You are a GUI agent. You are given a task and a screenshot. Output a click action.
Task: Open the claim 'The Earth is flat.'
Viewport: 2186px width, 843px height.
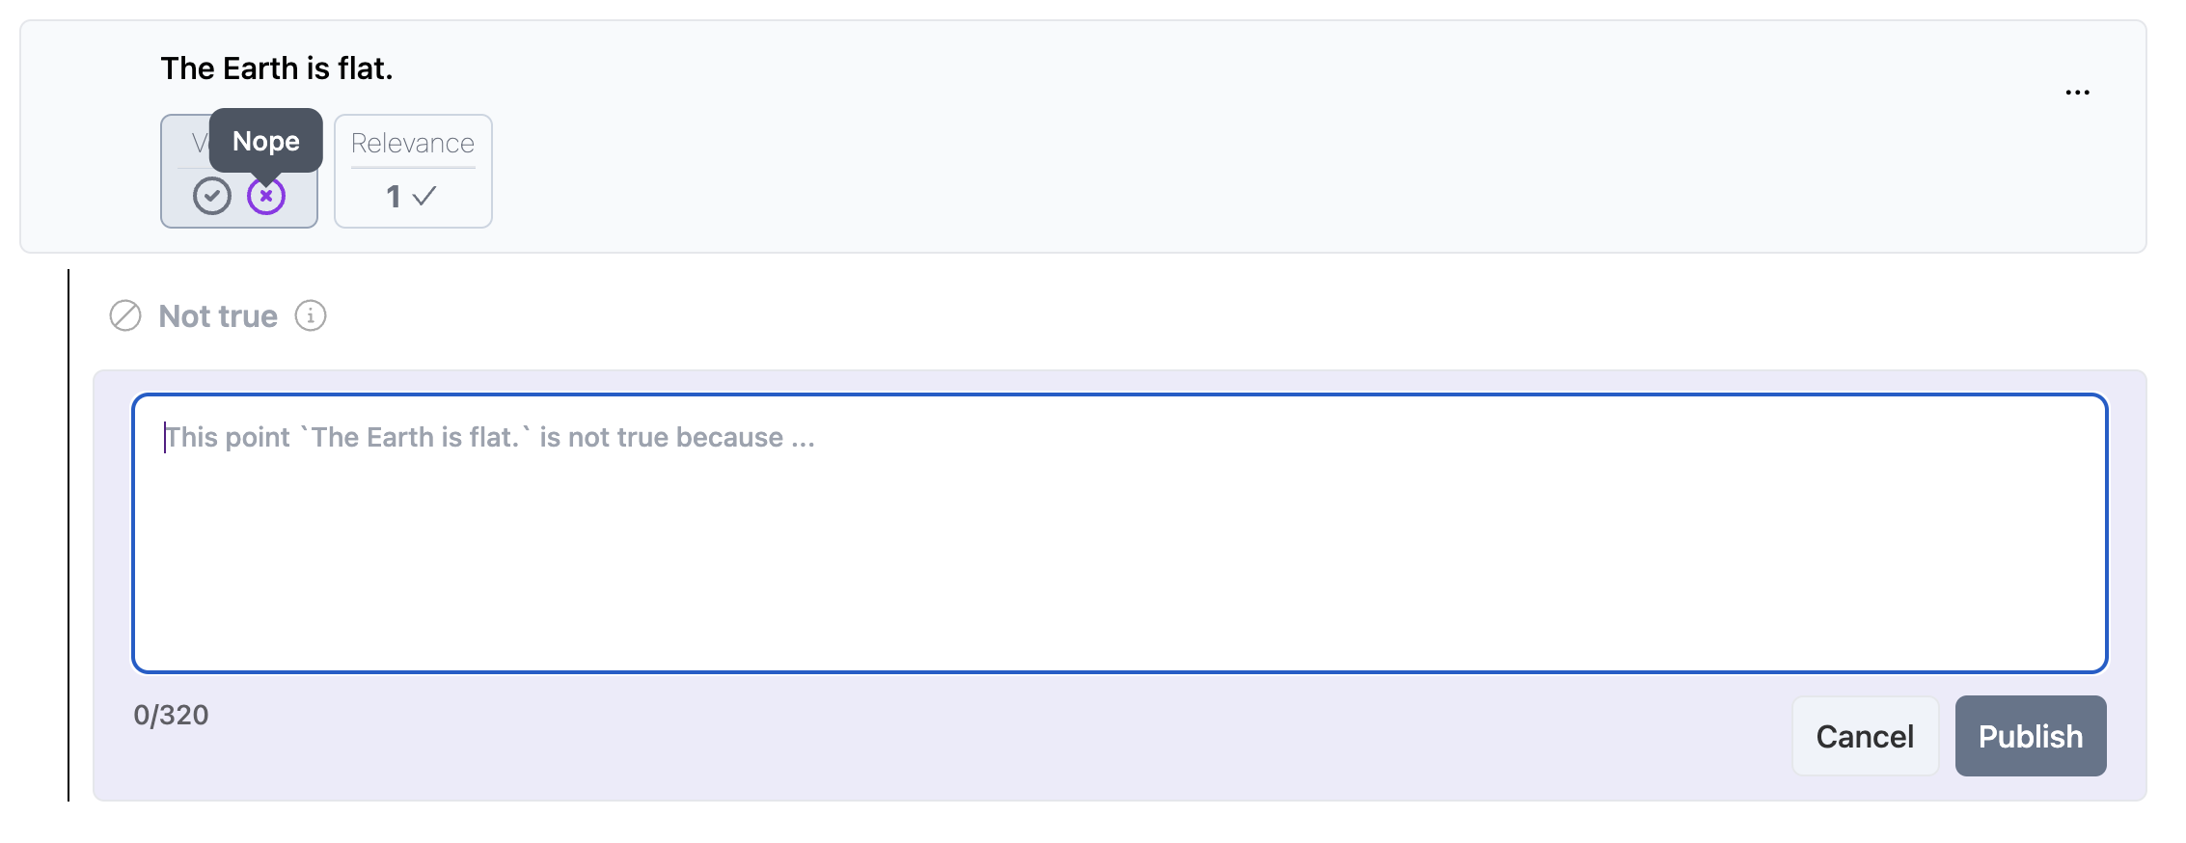tap(278, 68)
